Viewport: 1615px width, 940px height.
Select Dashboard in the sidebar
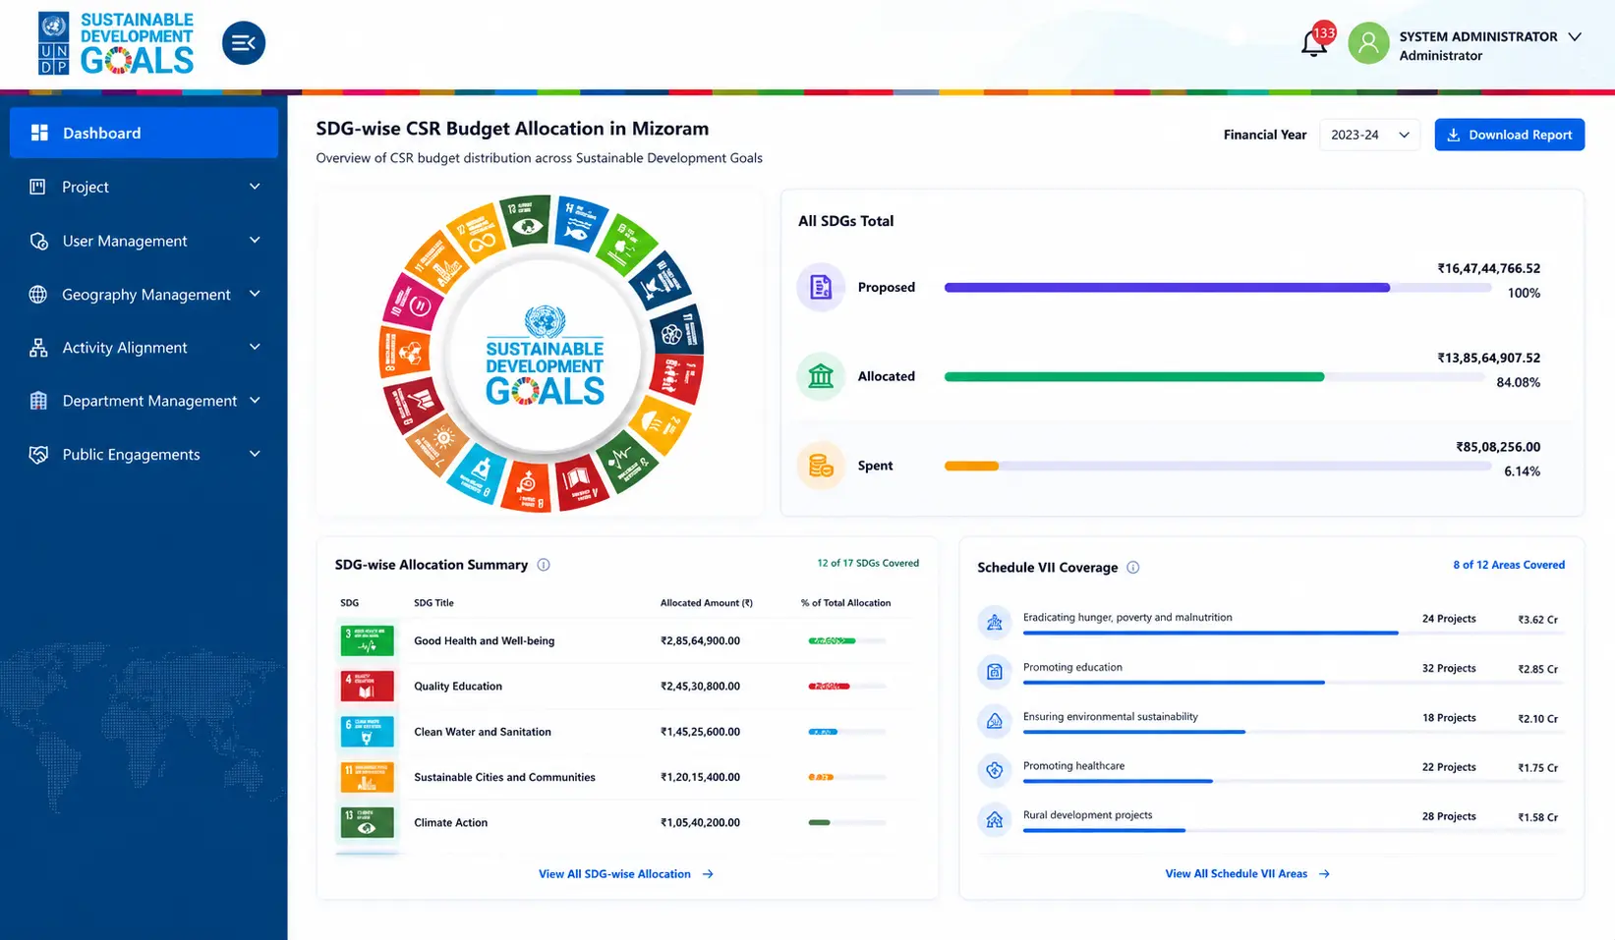click(144, 133)
